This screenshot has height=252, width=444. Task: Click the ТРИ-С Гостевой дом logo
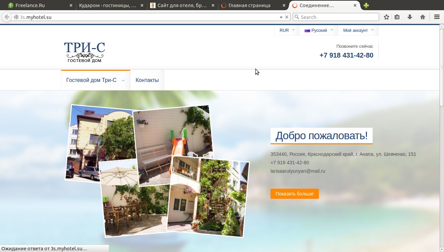click(85, 52)
